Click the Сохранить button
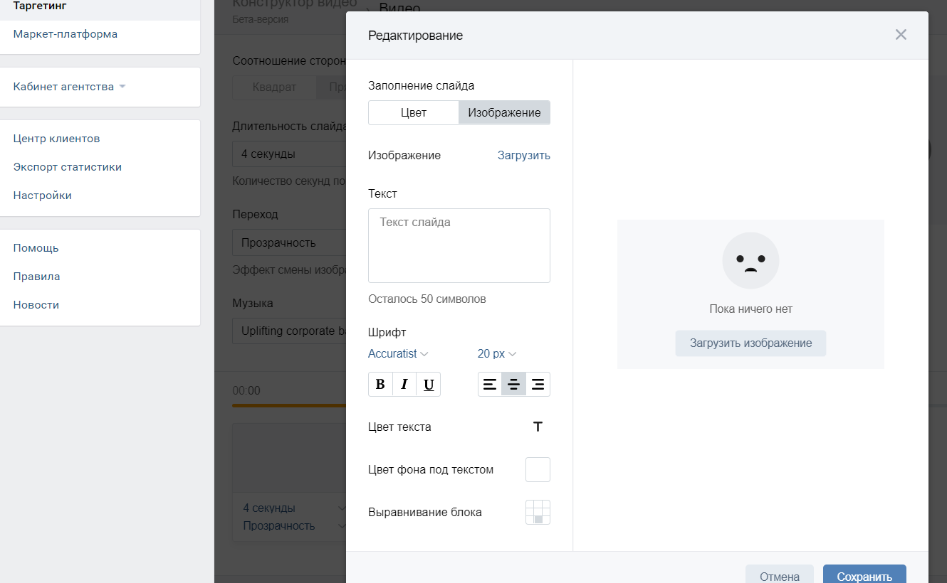This screenshot has height=583, width=947. click(864, 576)
